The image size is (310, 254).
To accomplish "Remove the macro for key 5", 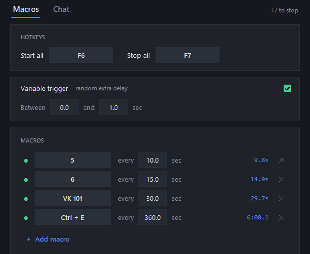I will point(282,160).
